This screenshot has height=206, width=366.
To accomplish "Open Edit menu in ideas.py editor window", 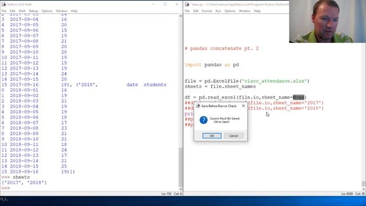I will pos(196,11).
